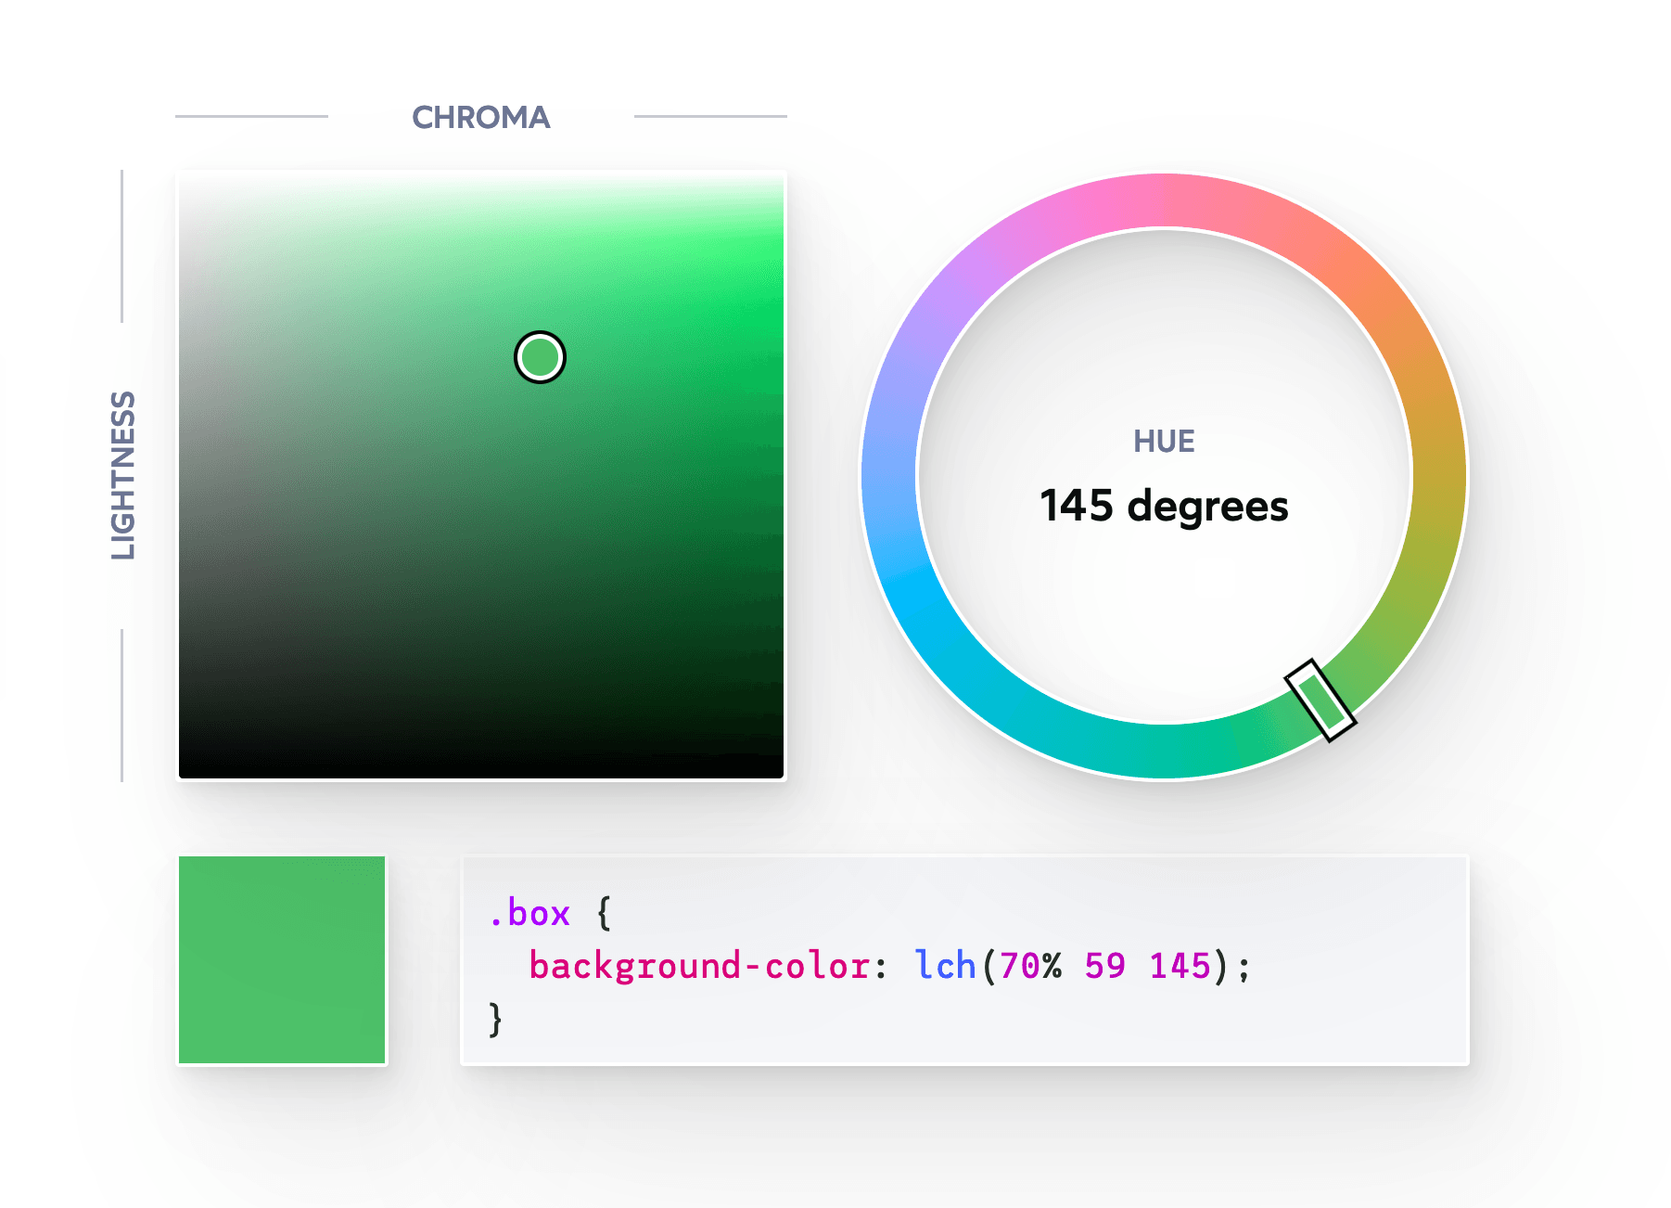The image size is (1671, 1208).
Task: Click the green preview color swatch
Action: 282,959
